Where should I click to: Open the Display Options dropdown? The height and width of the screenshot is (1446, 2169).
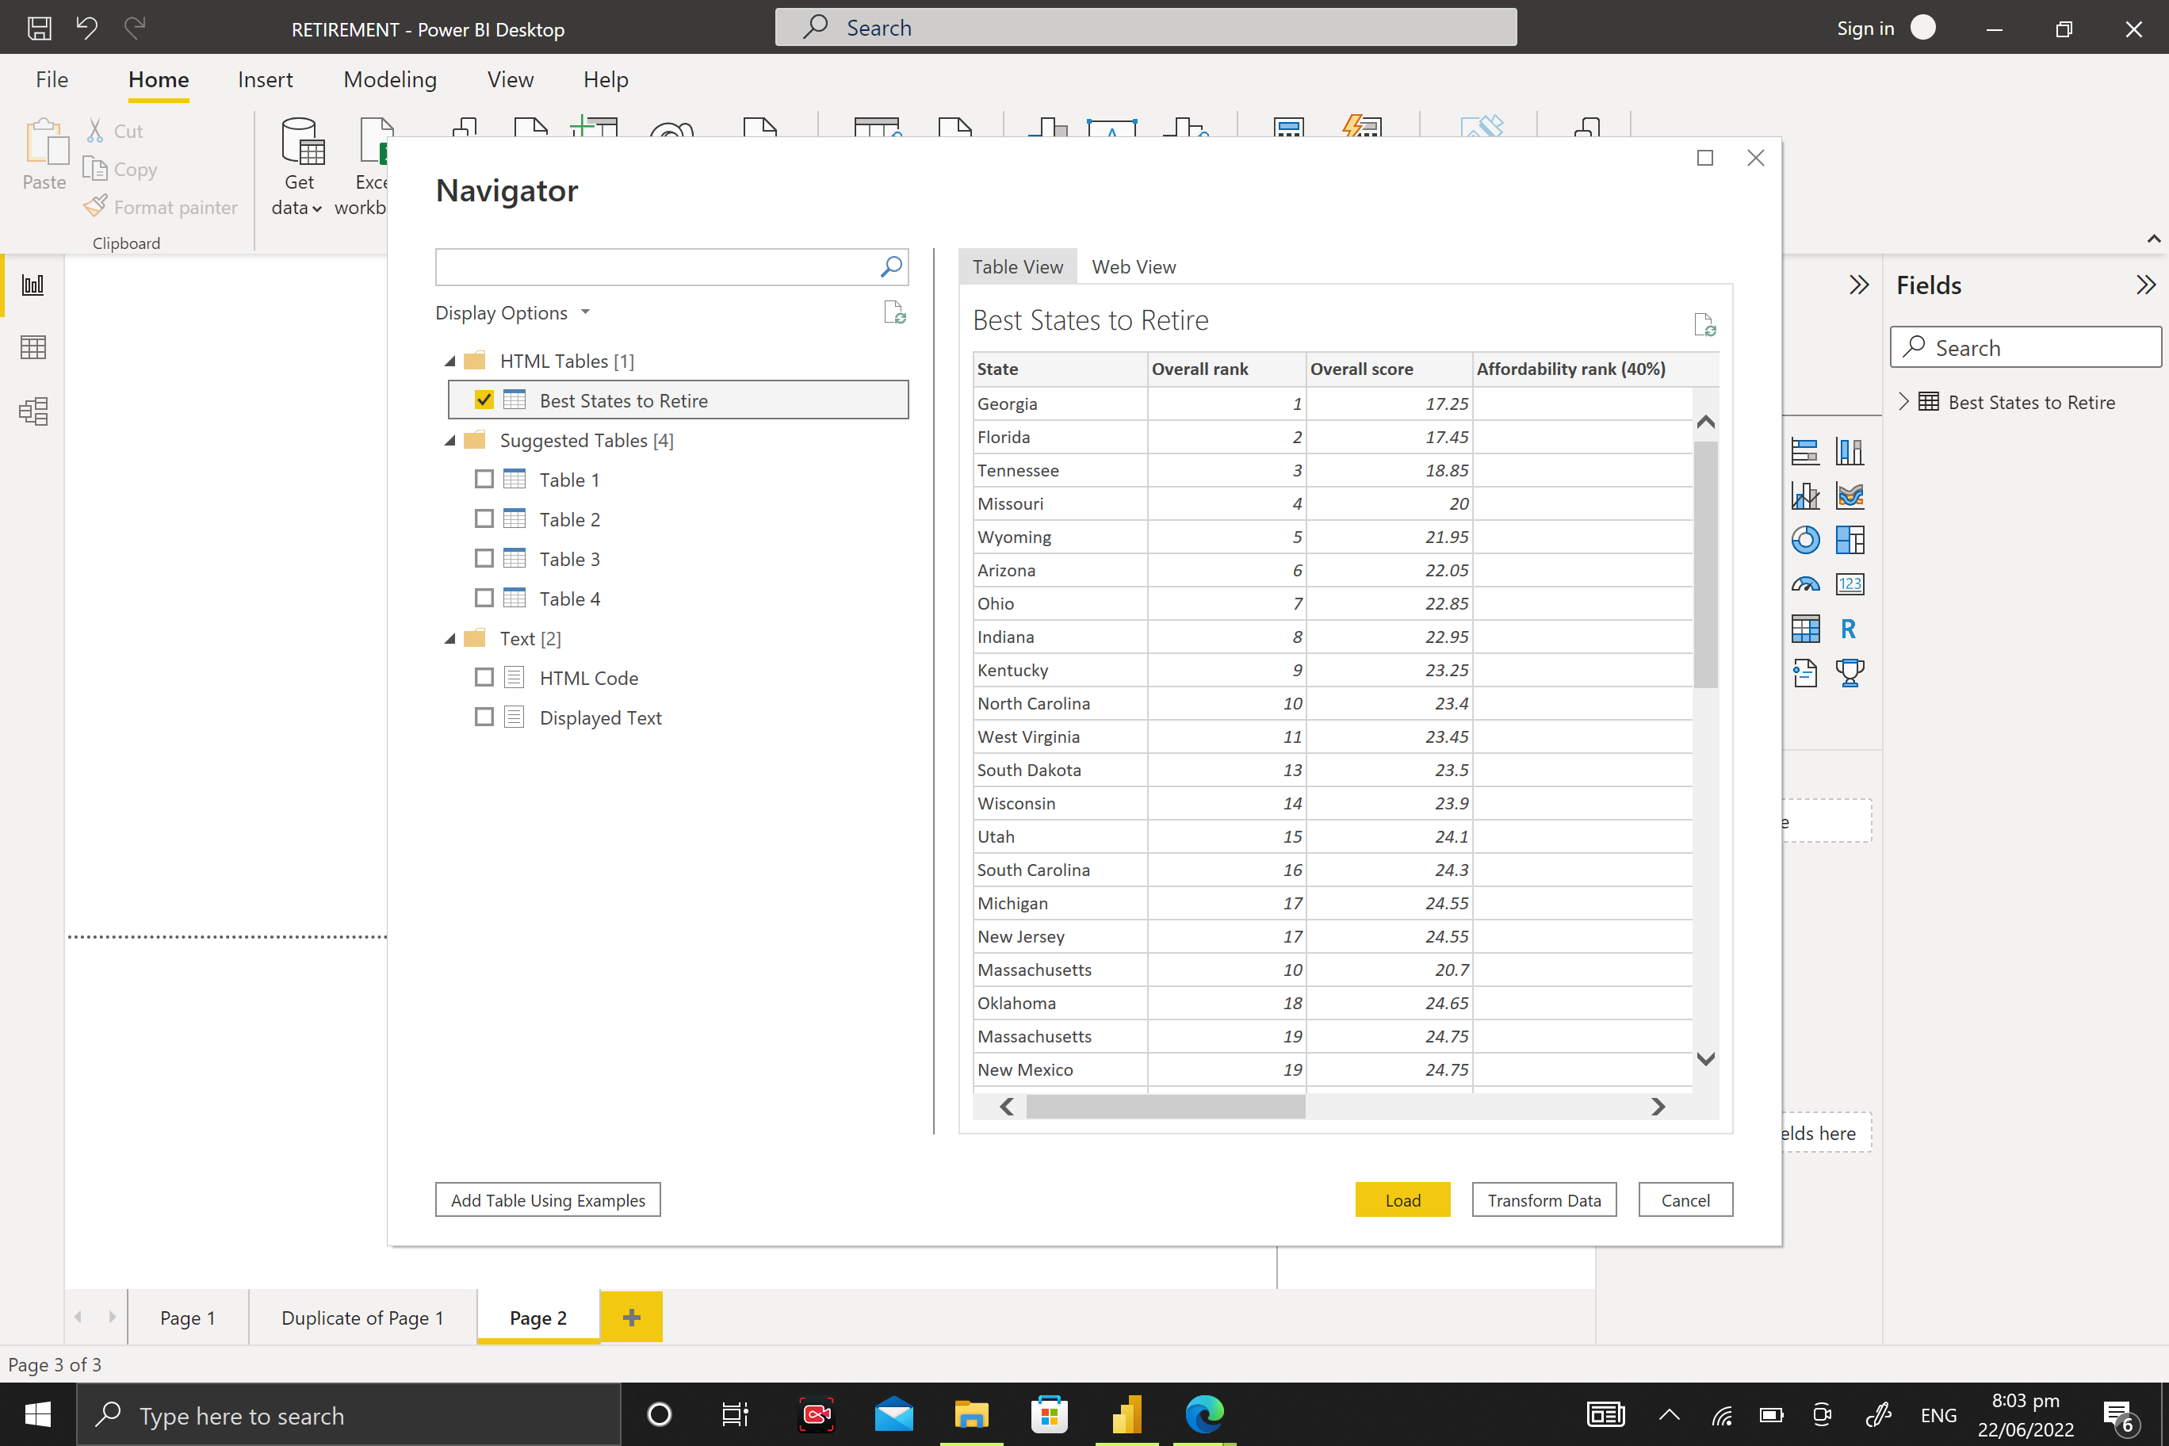click(x=512, y=312)
